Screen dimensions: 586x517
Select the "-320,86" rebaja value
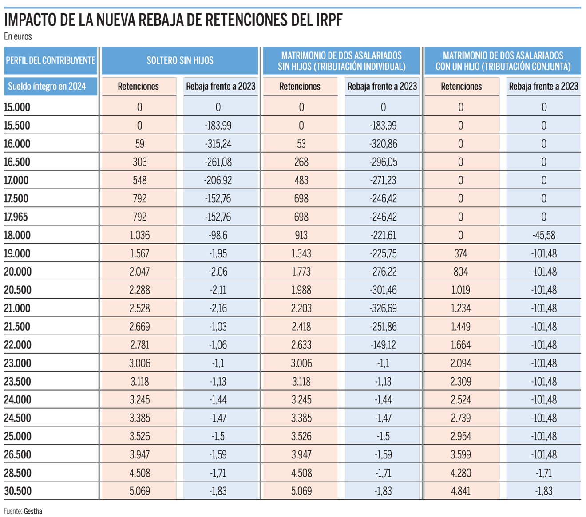point(383,144)
